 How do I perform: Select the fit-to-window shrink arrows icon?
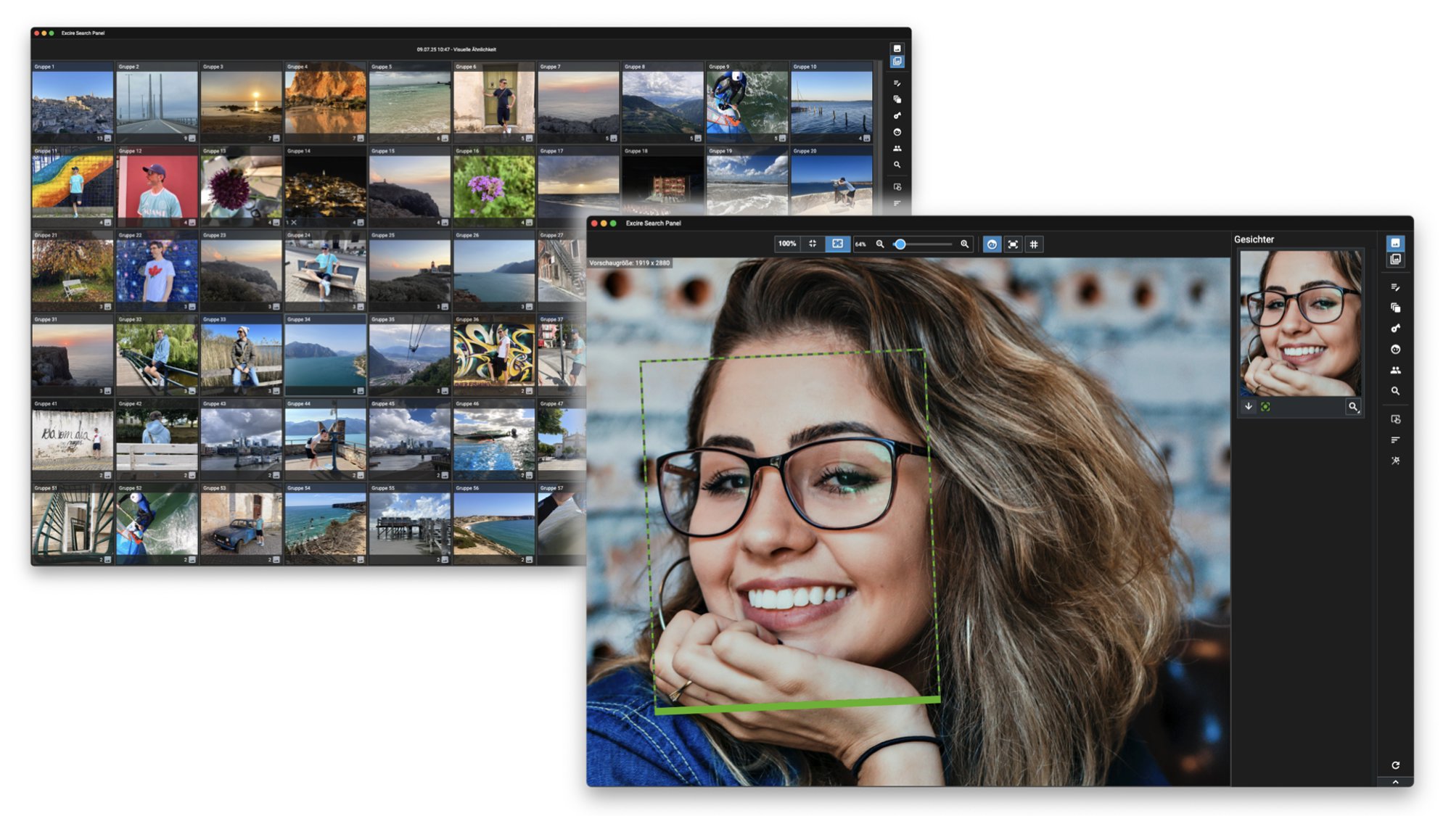pos(813,244)
